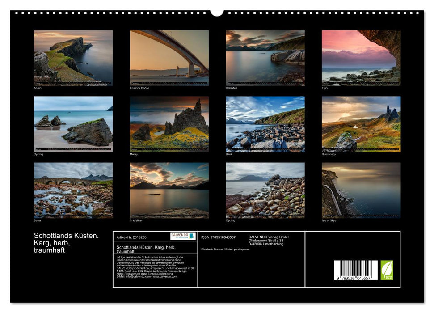The image size is (434, 313).
Task: Open the Hebriden coastline photo
Action: pos(265,58)
